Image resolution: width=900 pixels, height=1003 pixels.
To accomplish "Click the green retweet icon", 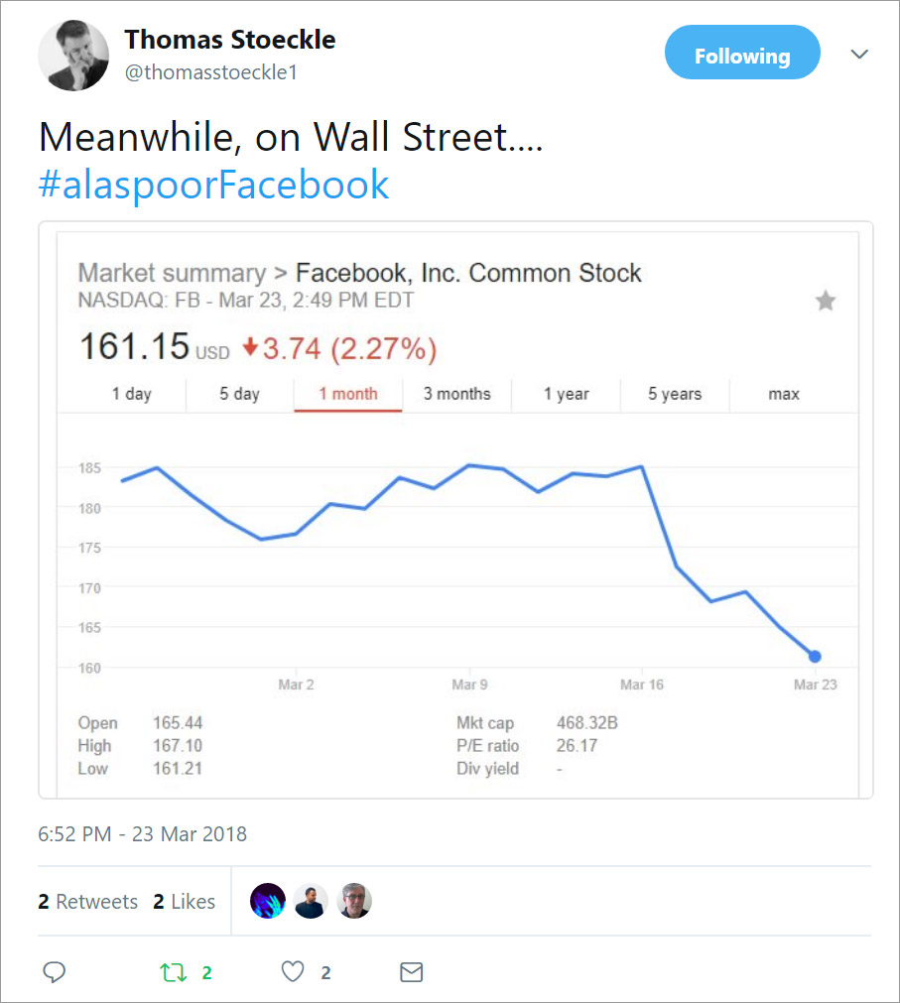I will [x=174, y=972].
